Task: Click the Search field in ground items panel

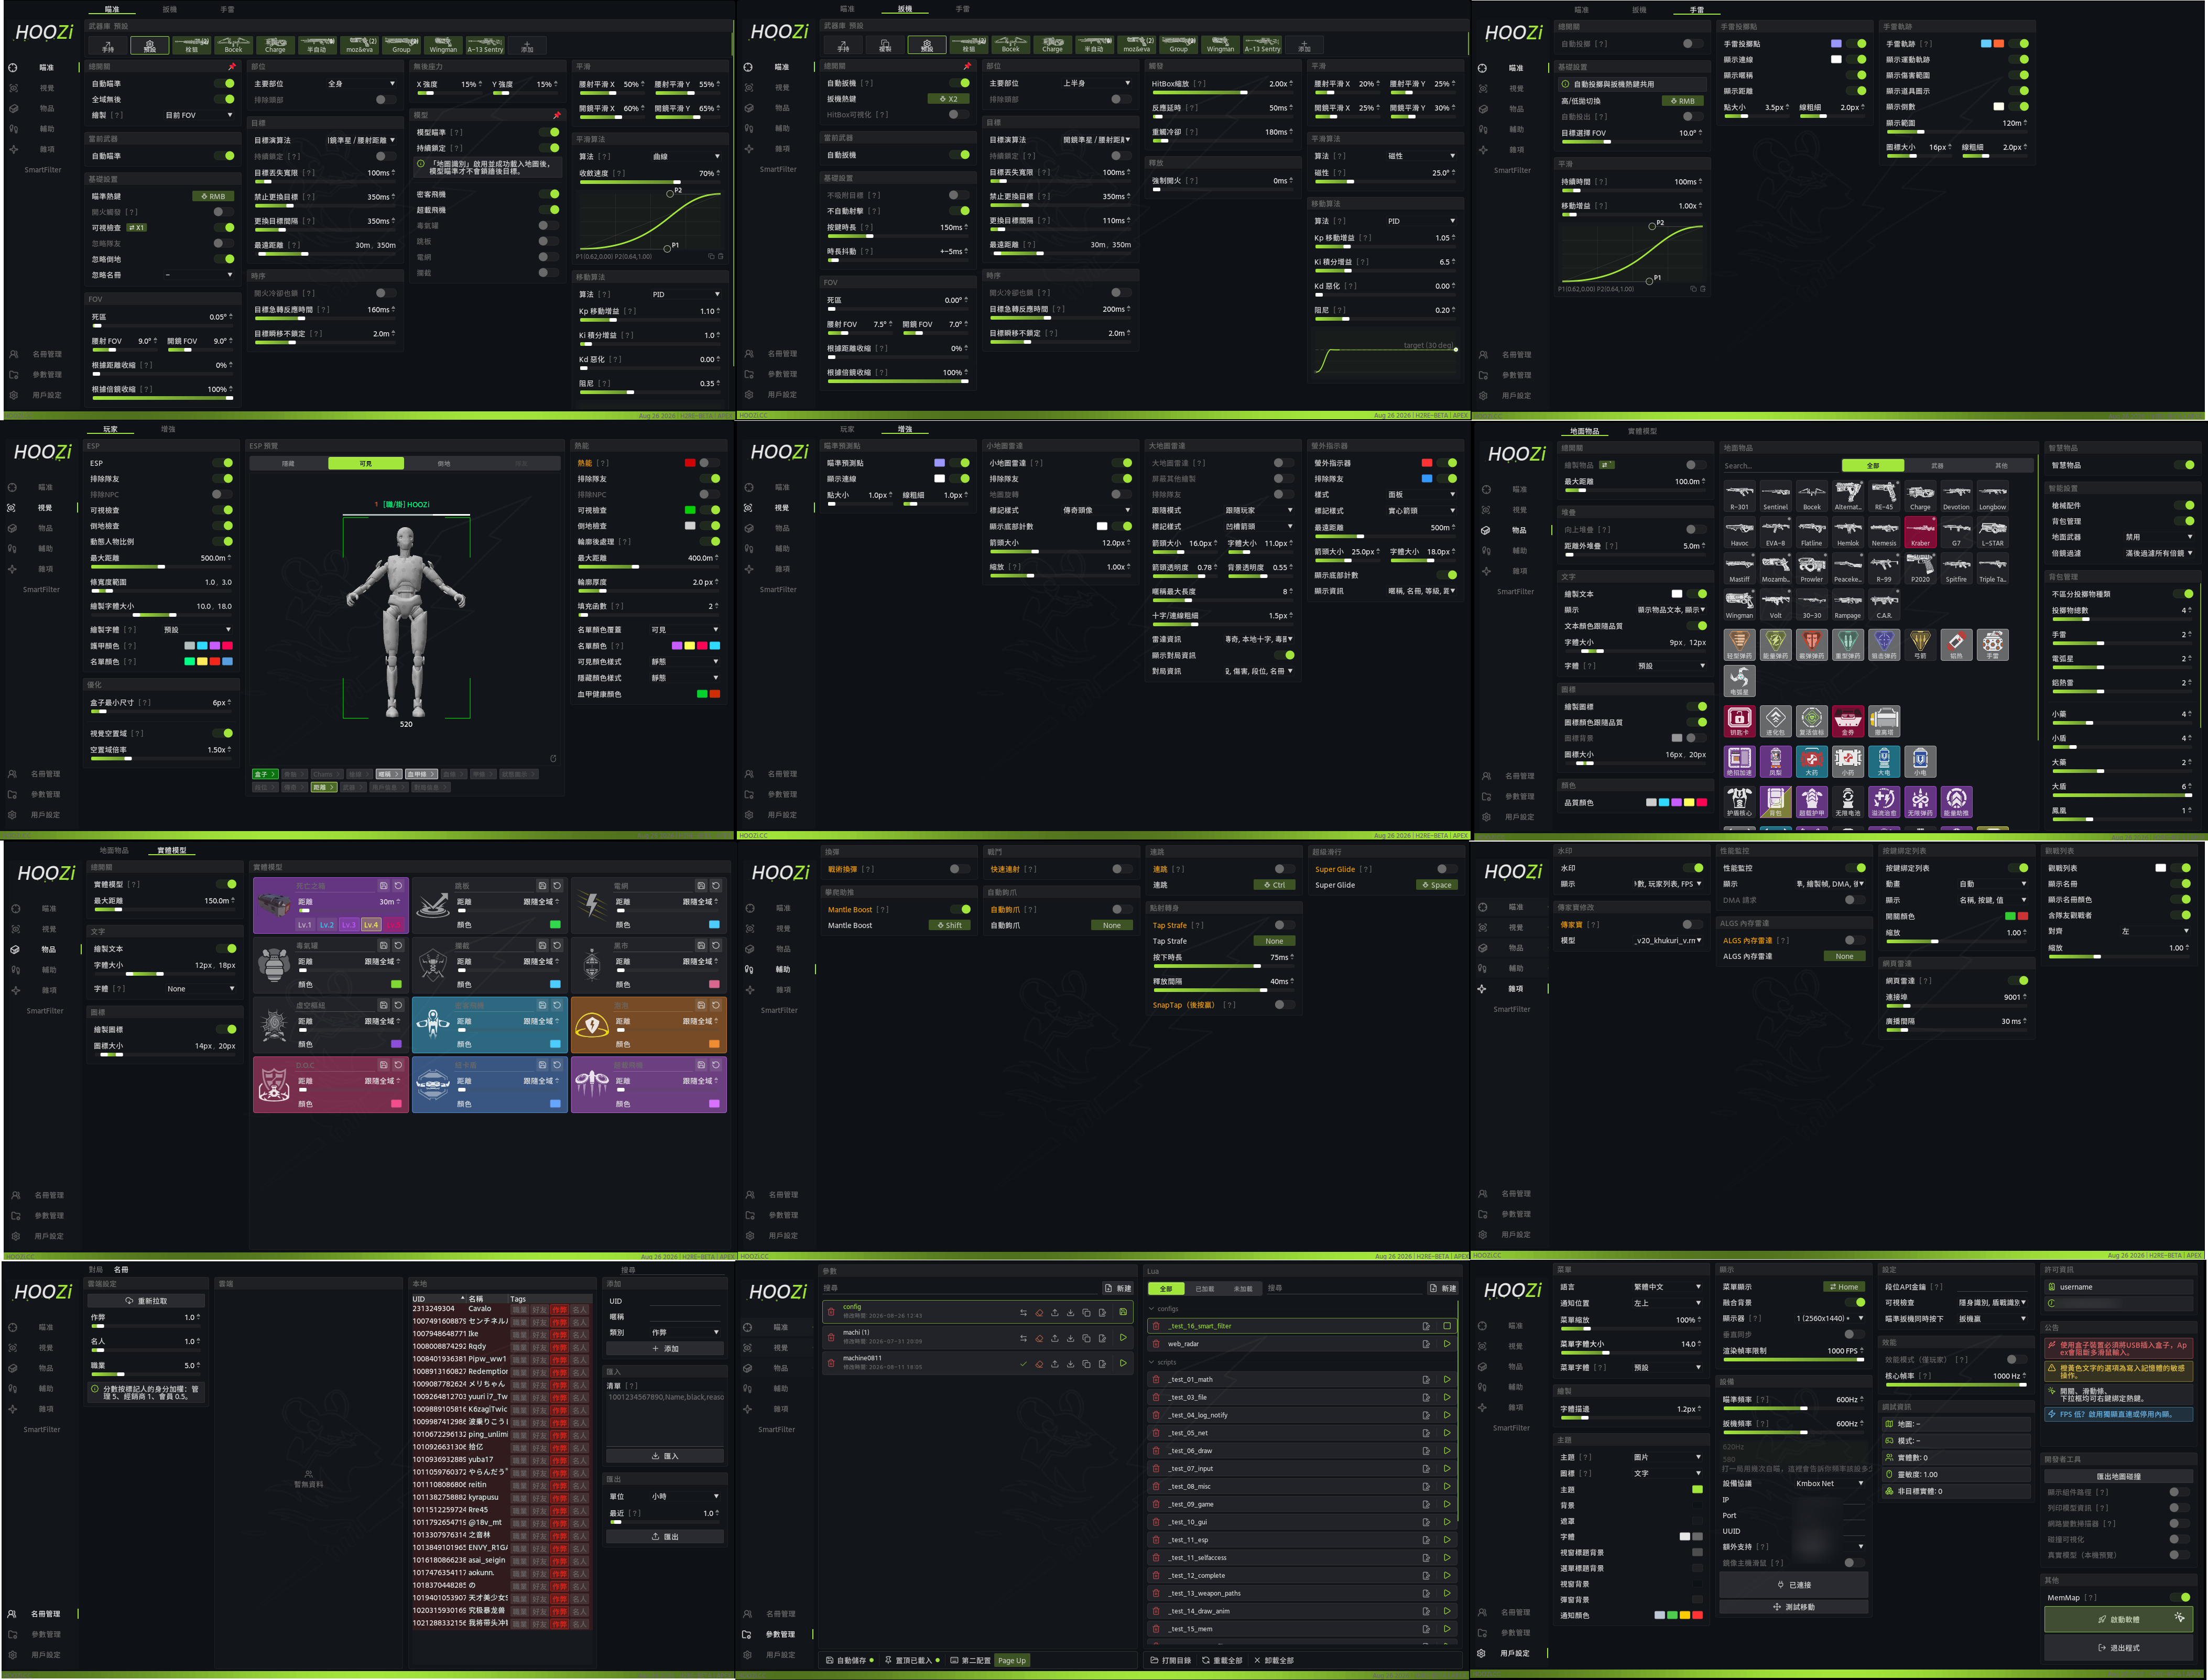Action: [1780, 466]
